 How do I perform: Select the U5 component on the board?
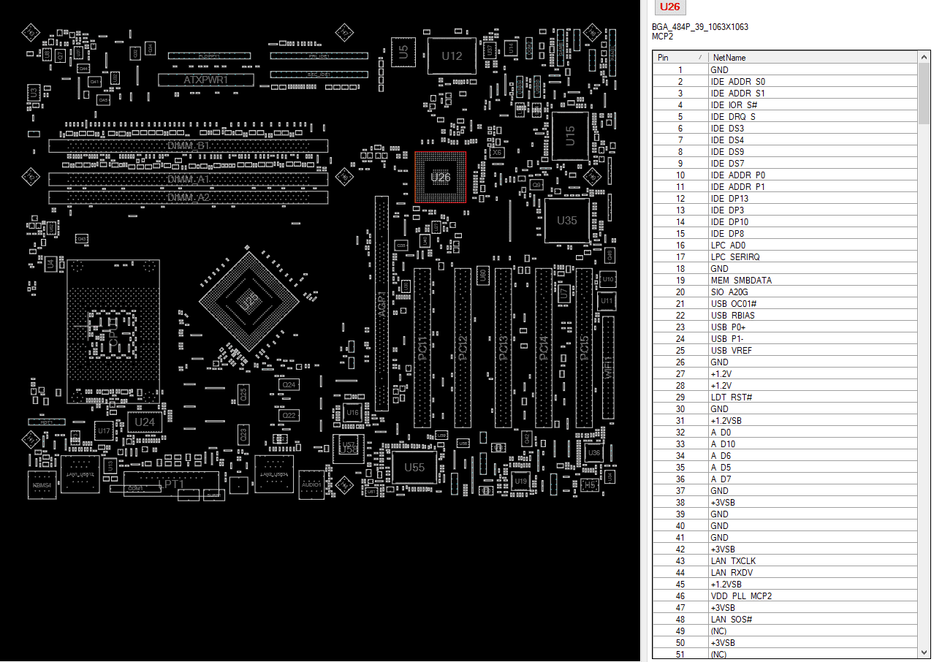point(403,50)
